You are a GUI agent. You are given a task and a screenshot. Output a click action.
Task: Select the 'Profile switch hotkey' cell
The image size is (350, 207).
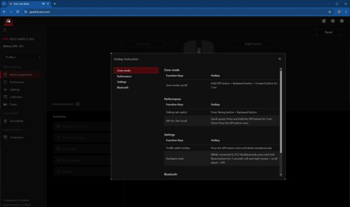point(178,148)
